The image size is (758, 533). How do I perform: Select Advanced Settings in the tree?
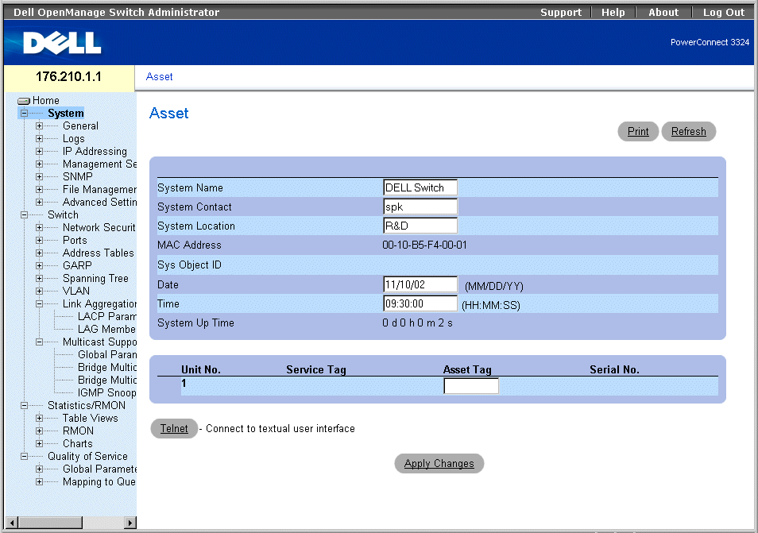coord(99,202)
